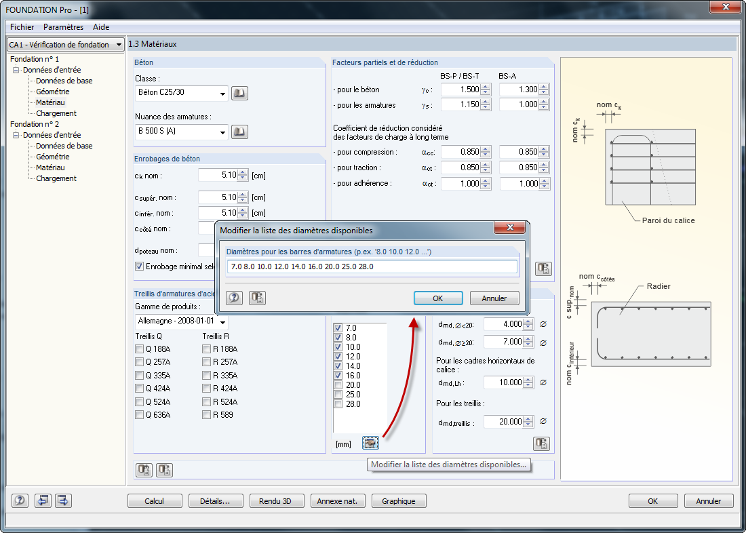Increase γc value with the spinner
Viewport: 746px width, 533px height.
click(486, 86)
